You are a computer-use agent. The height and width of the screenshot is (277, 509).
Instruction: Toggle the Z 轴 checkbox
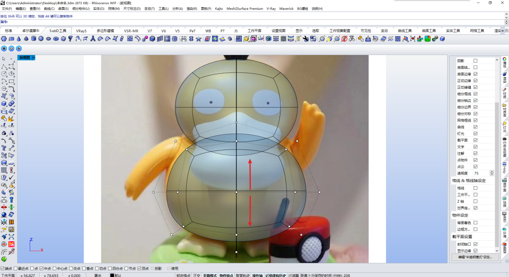[x=476, y=201]
